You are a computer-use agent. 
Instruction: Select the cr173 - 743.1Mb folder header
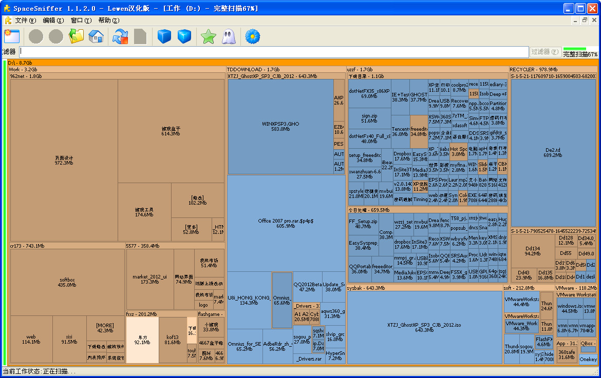pyautogui.click(x=67, y=246)
